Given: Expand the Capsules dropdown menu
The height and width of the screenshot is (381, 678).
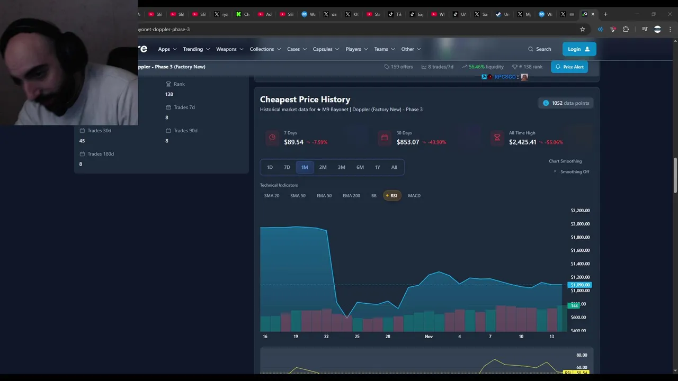Looking at the screenshot, I should pos(326,49).
